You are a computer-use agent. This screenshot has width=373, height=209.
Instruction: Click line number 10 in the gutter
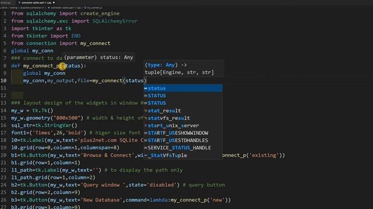click(x=3, y=81)
